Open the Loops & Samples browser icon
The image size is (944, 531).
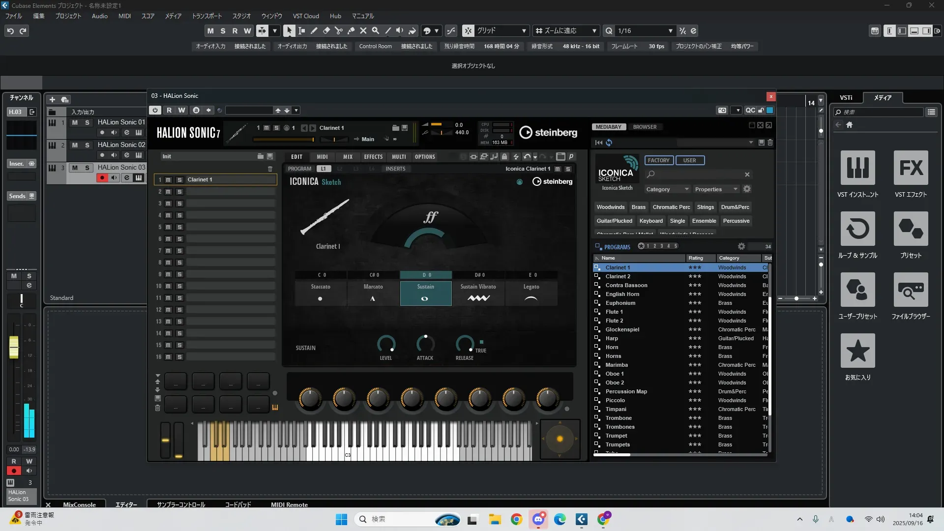pyautogui.click(x=857, y=229)
